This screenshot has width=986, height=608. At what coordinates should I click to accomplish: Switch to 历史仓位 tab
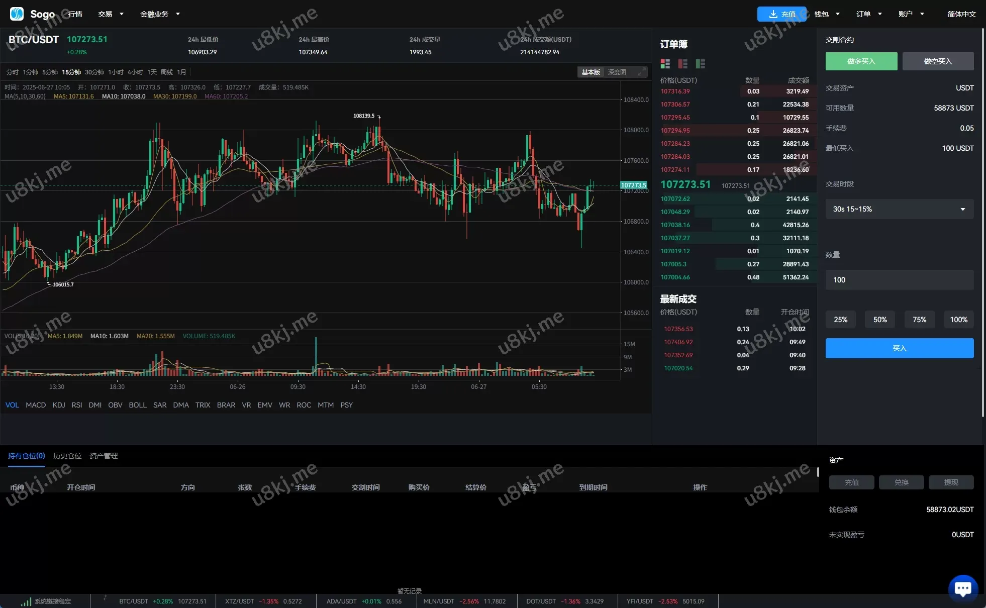click(67, 456)
